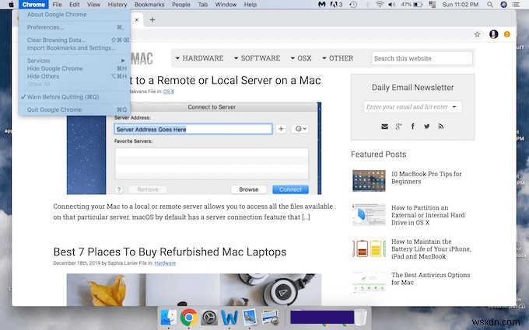
Task: Click the newsletter email envelope icon
Action: (384, 127)
